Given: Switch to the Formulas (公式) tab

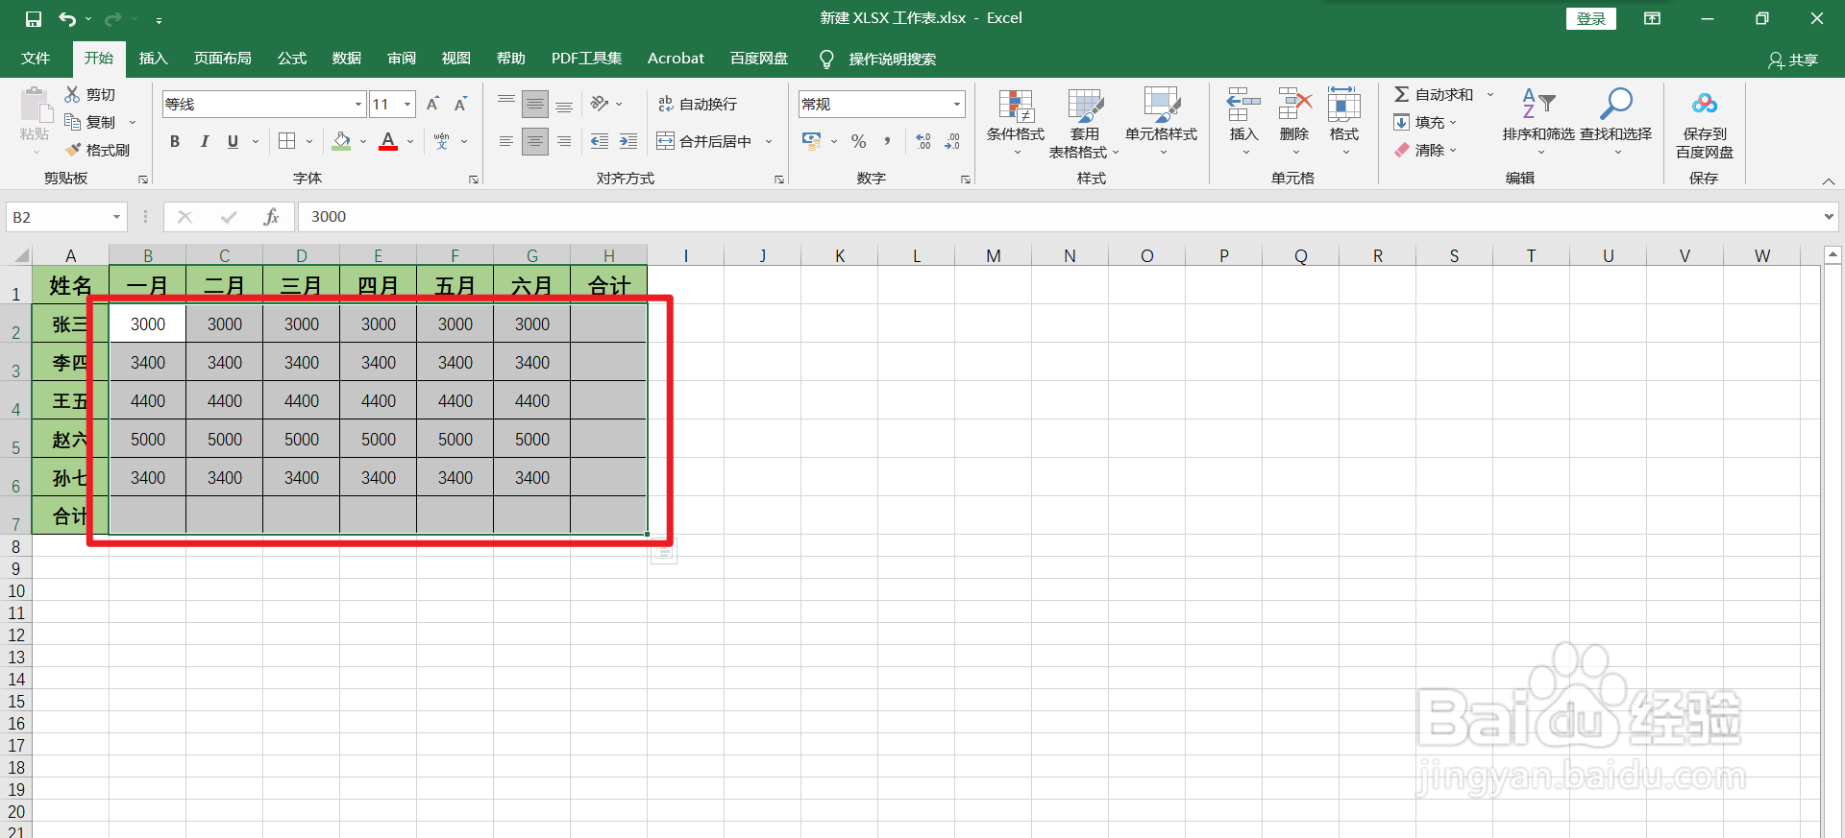Looking at the screenshot, I should point(292,59).
